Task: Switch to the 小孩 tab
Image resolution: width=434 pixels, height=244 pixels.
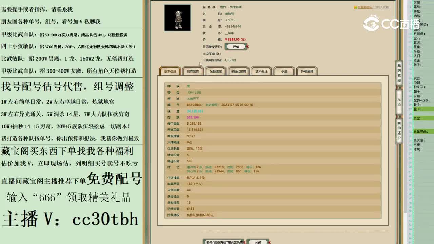Action: 284,71
